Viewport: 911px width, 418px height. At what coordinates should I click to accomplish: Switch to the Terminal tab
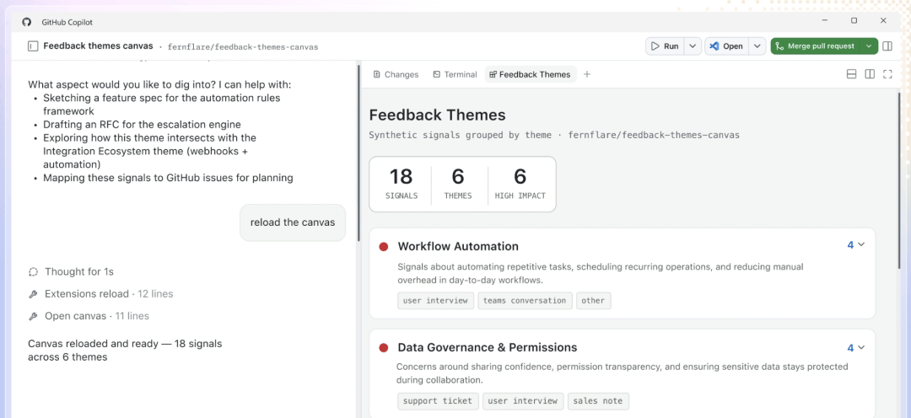455,74
